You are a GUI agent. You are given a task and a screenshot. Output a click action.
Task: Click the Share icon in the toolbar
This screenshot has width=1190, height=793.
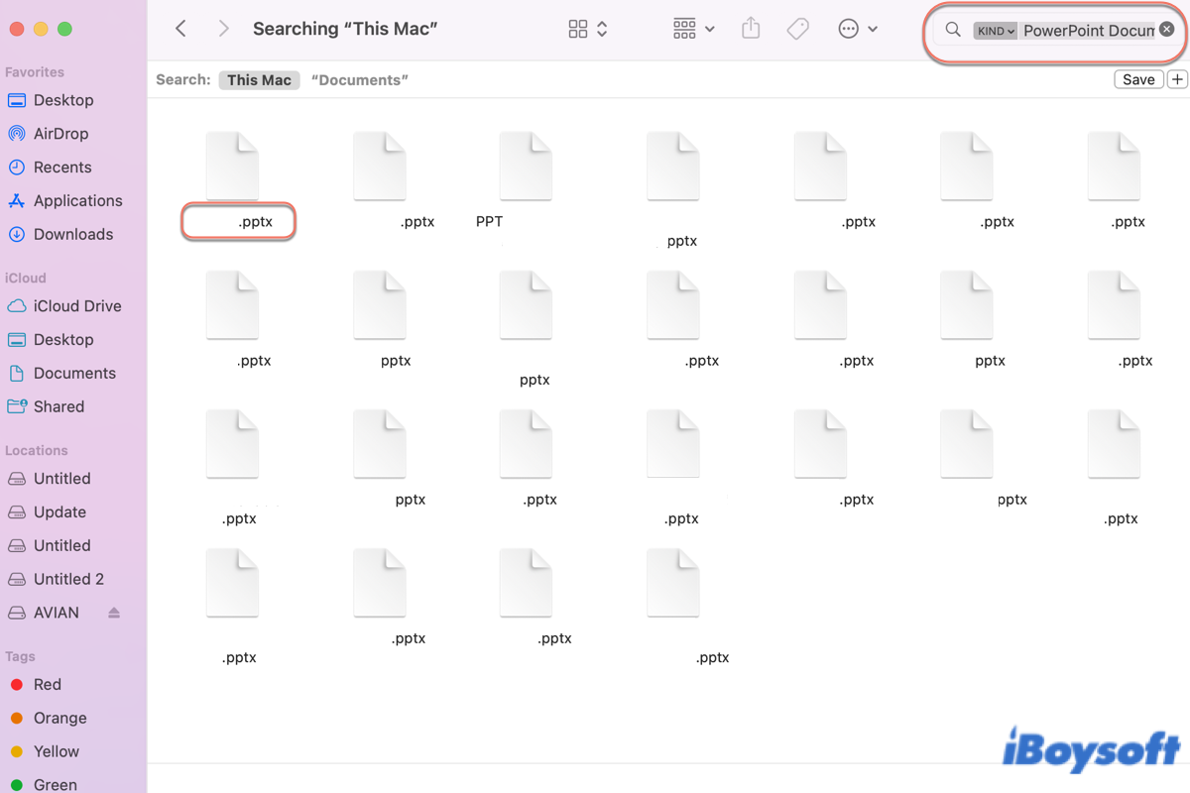[x=751, y=29]
